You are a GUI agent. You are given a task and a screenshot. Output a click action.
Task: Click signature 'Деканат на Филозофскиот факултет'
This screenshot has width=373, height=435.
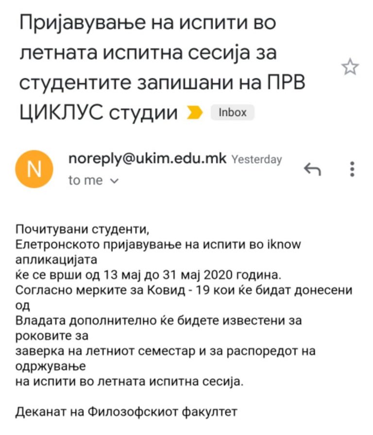tap(126, 412)
